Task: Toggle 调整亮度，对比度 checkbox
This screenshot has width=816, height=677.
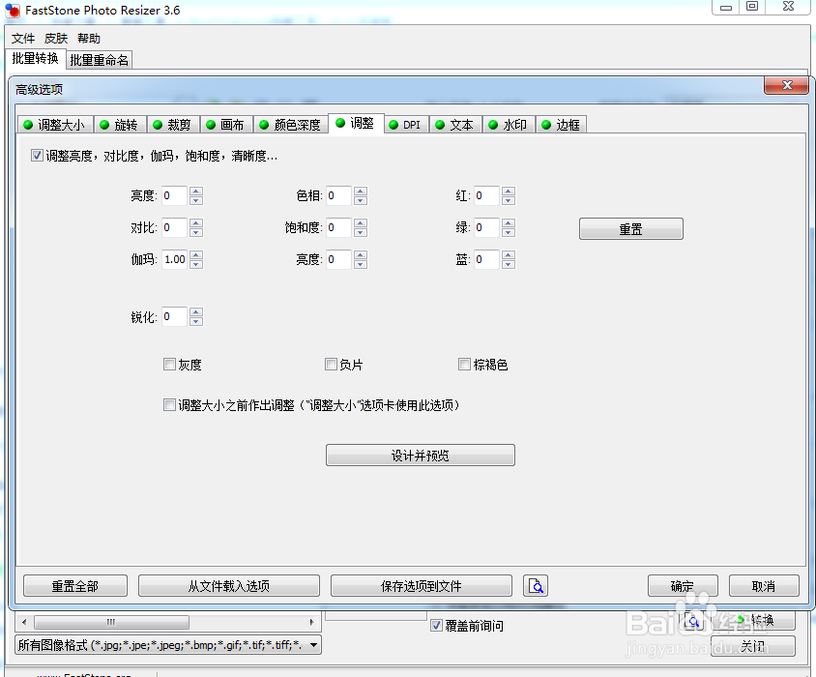Action: pos(37,155)
